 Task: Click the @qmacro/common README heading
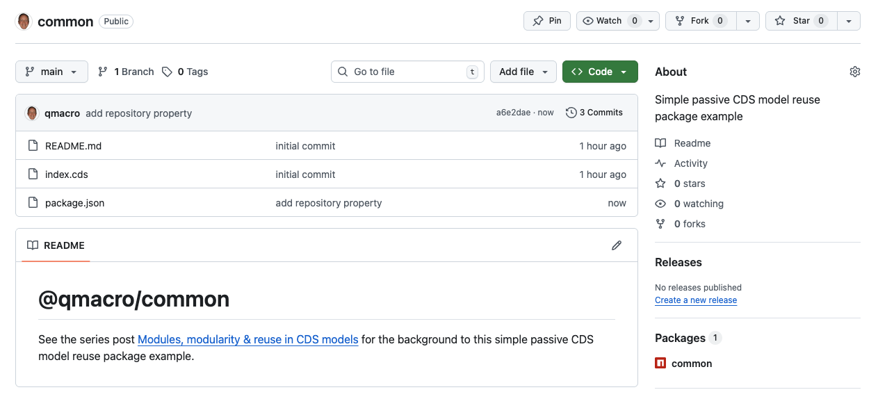tap(133, 299)
